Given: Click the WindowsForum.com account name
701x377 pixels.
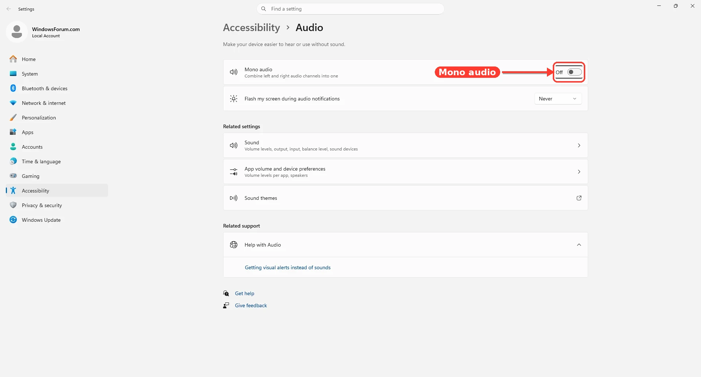Looking at the screenshot, I should (x=56, y=29).
